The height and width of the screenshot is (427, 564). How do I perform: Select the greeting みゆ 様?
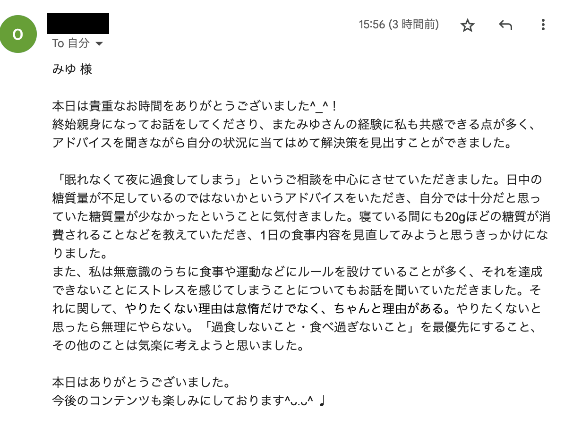[x=72, y=68]
